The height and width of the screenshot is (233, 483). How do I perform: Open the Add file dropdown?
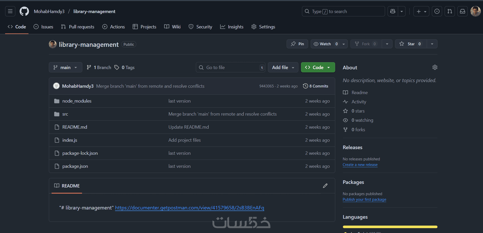tap(283, 67)
